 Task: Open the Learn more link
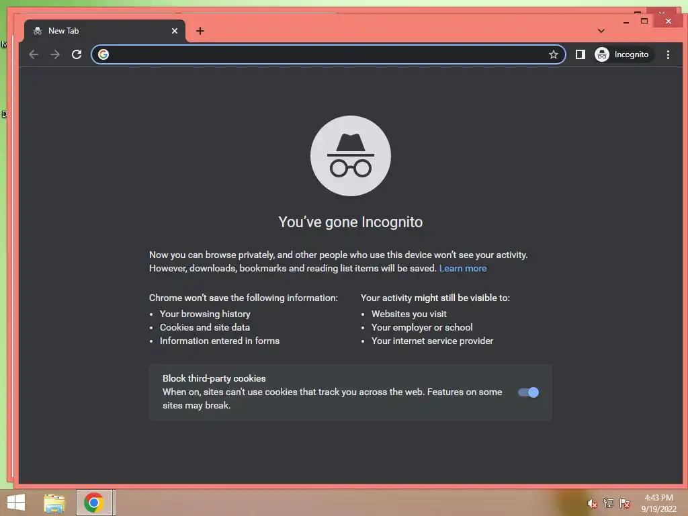pos(463,268)
